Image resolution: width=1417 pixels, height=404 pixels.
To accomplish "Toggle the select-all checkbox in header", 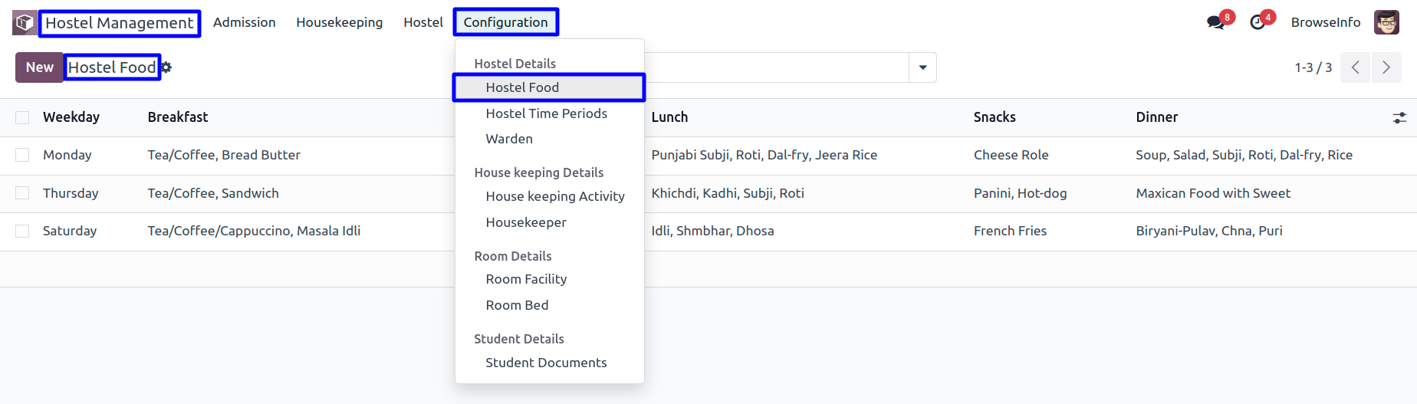I will point(22,117).
